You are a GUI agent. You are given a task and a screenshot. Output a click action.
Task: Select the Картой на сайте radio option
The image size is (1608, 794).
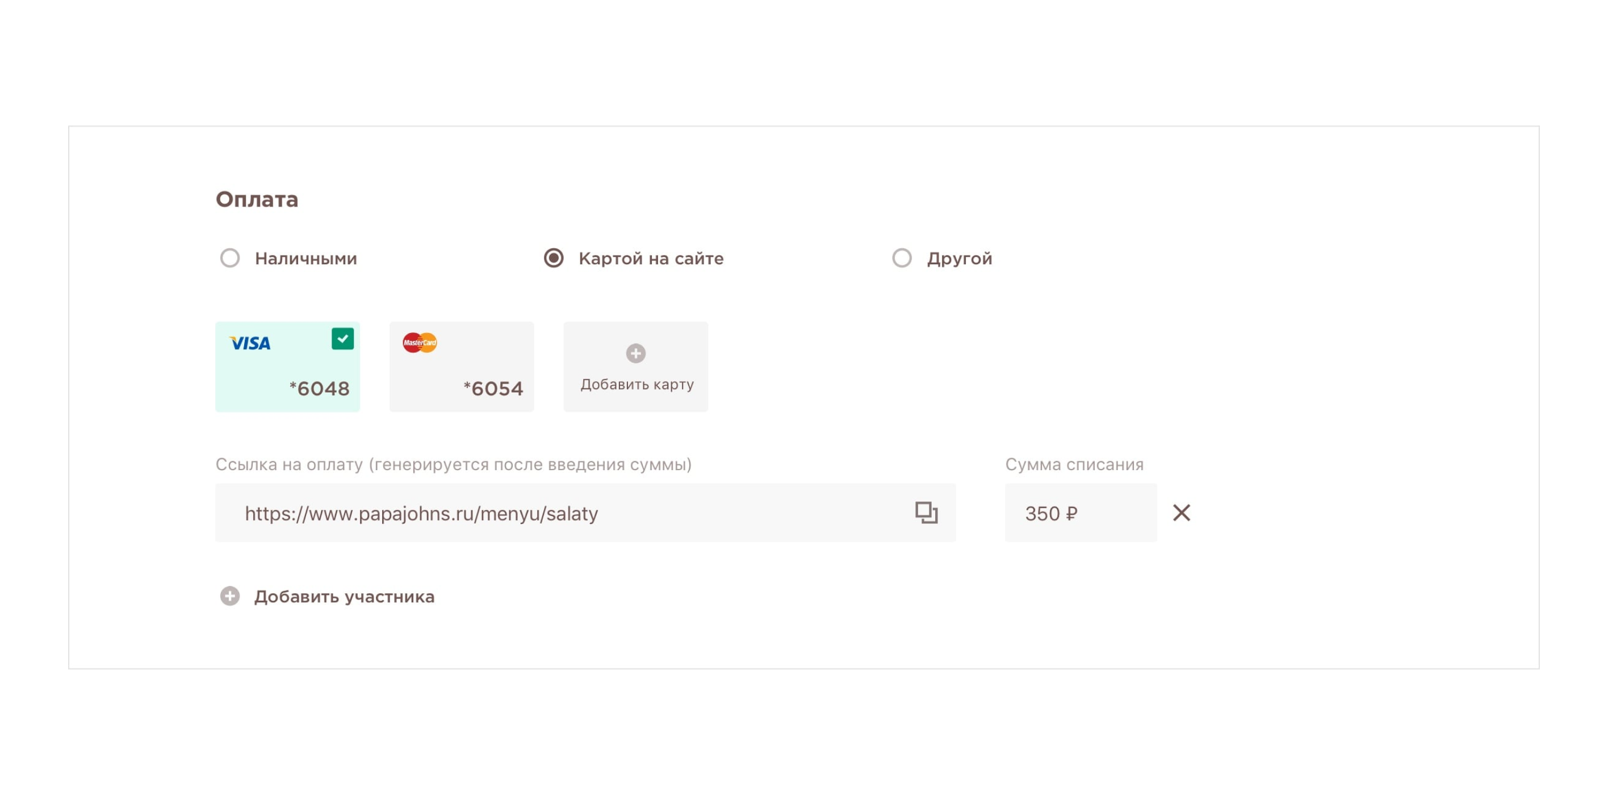coord(554,257)
